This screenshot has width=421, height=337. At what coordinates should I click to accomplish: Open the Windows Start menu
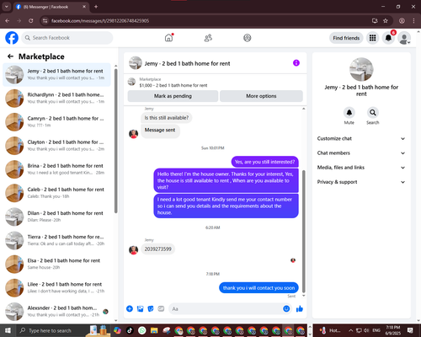pyautogui.click(x=8, y=330)
